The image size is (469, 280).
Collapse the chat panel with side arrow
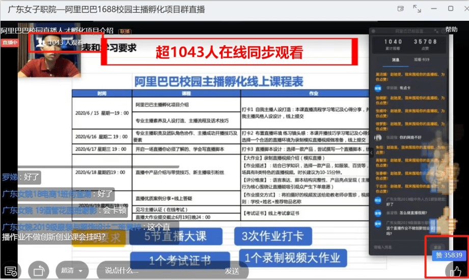point(371,152)
